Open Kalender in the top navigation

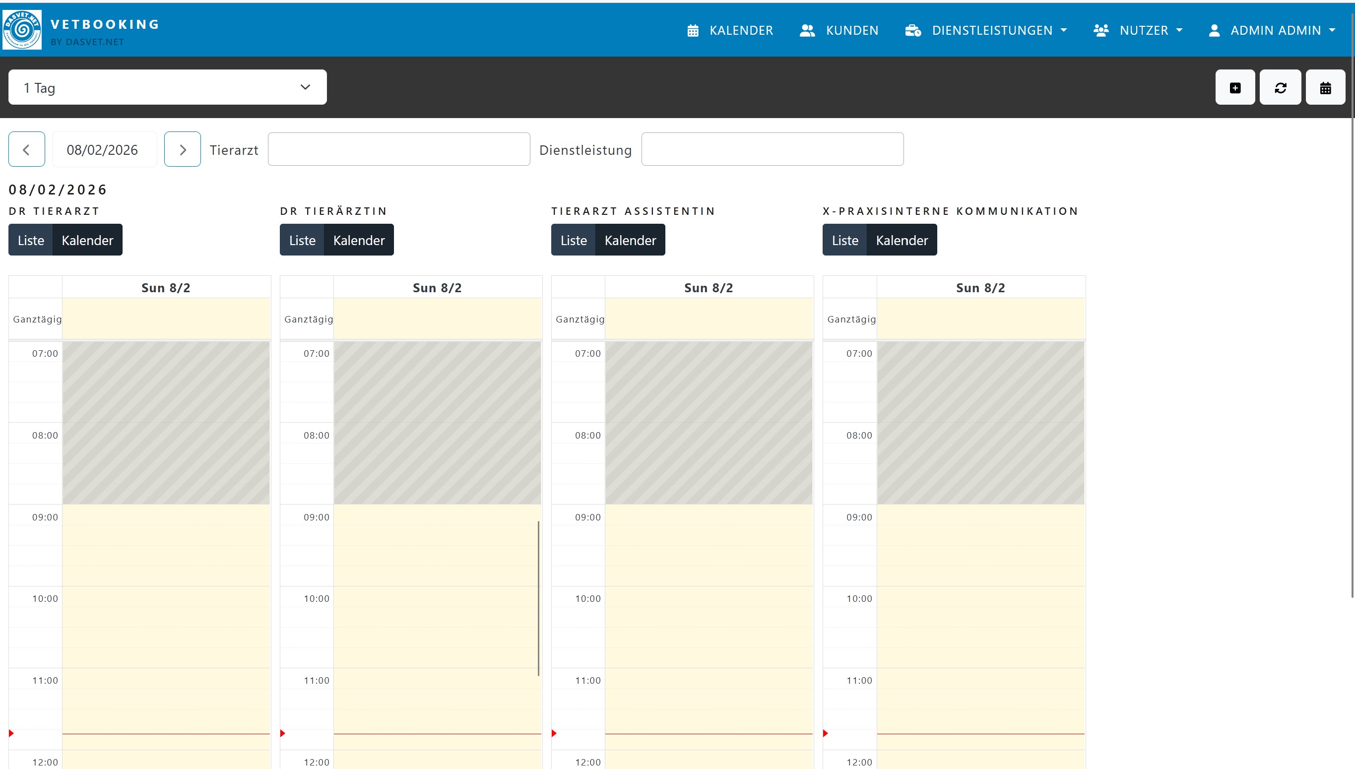tap(730, 30)
